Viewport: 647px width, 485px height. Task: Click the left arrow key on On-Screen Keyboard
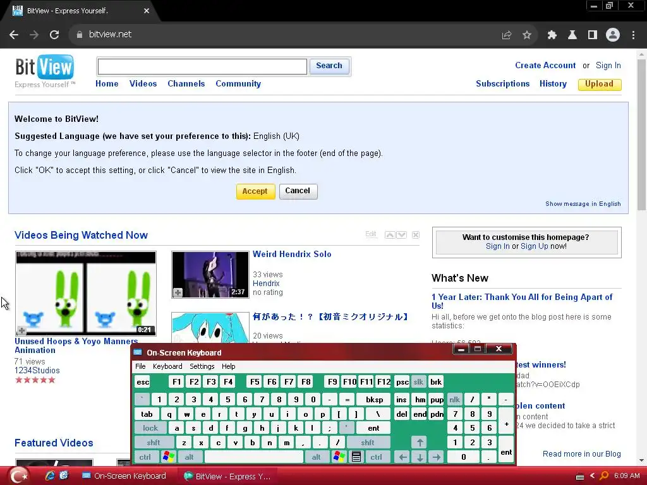coord(402,457)
